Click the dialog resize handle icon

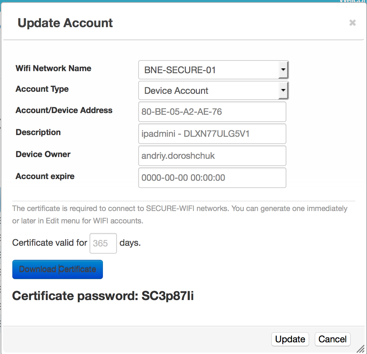(x=360, y=349)
